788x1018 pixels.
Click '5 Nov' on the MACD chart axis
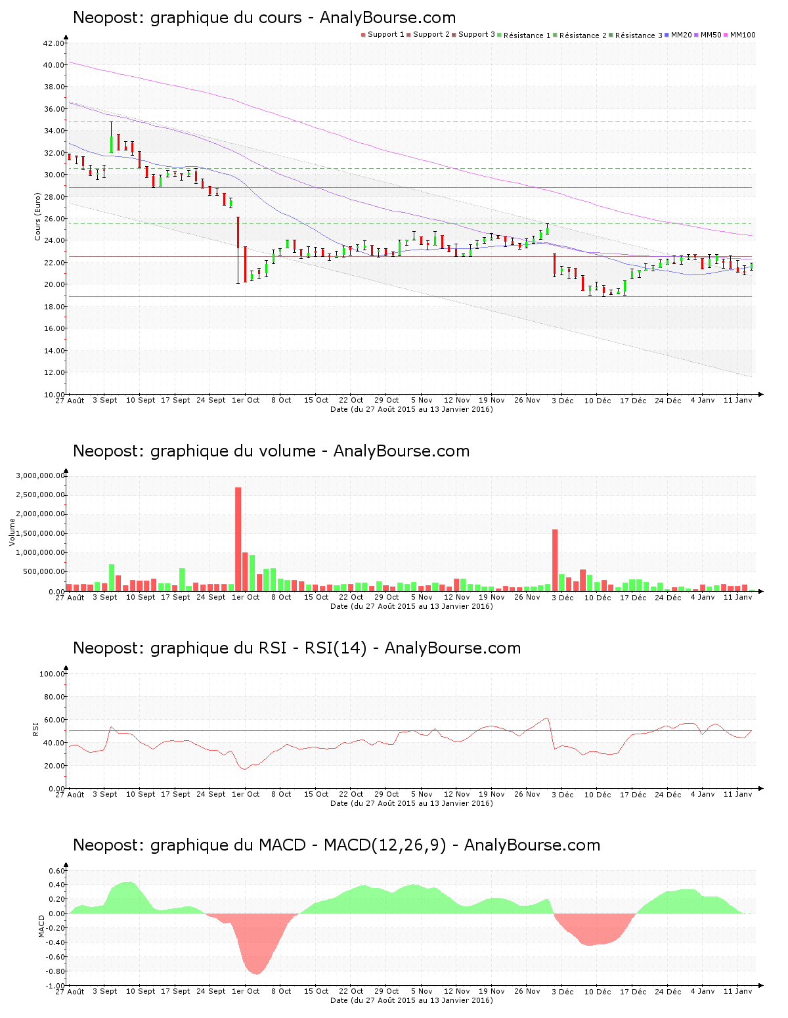422,991
